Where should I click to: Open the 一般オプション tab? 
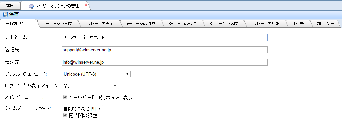[x=18, y=24]
